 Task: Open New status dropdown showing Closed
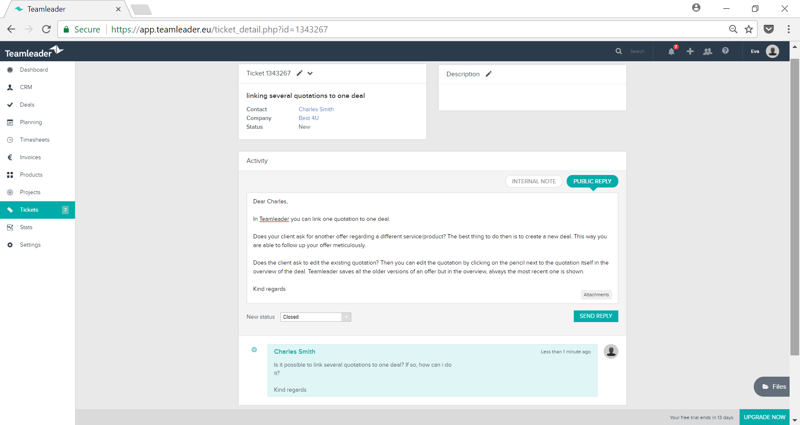point(315,317)
